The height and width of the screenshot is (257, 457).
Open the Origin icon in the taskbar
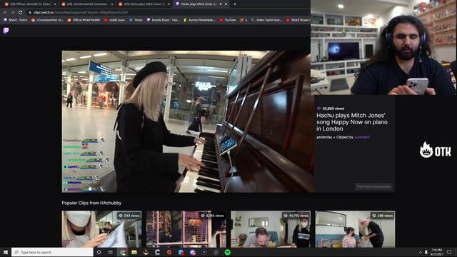[x=169, y=252]
